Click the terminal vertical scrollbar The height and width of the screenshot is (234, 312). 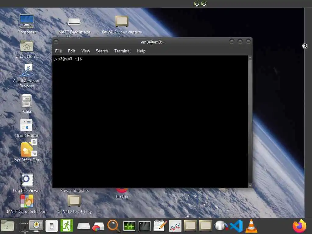click(250, 121)
